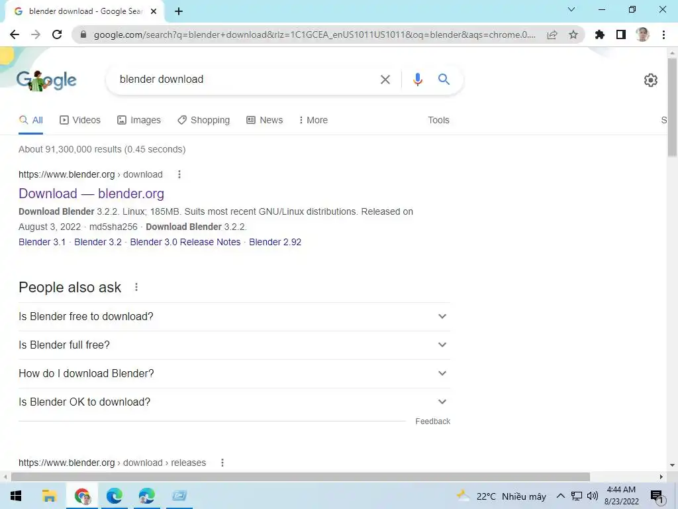Reload the Google search page
678x509 pixels.
point(57,34)
